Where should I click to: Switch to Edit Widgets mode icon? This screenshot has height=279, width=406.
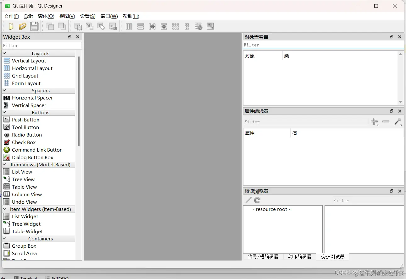pyautogui.click(x=78, y=26)
